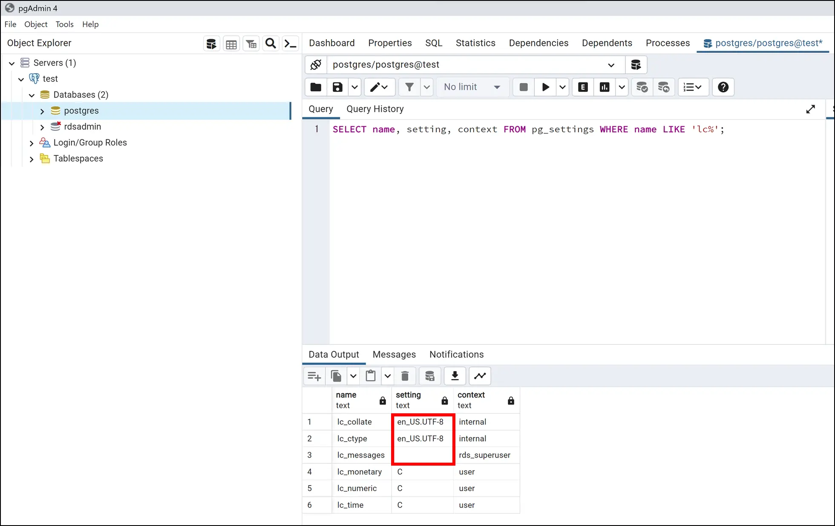Click the View Data table icon
The width and height of the screenshot is (835, 526).
[231, 43]
